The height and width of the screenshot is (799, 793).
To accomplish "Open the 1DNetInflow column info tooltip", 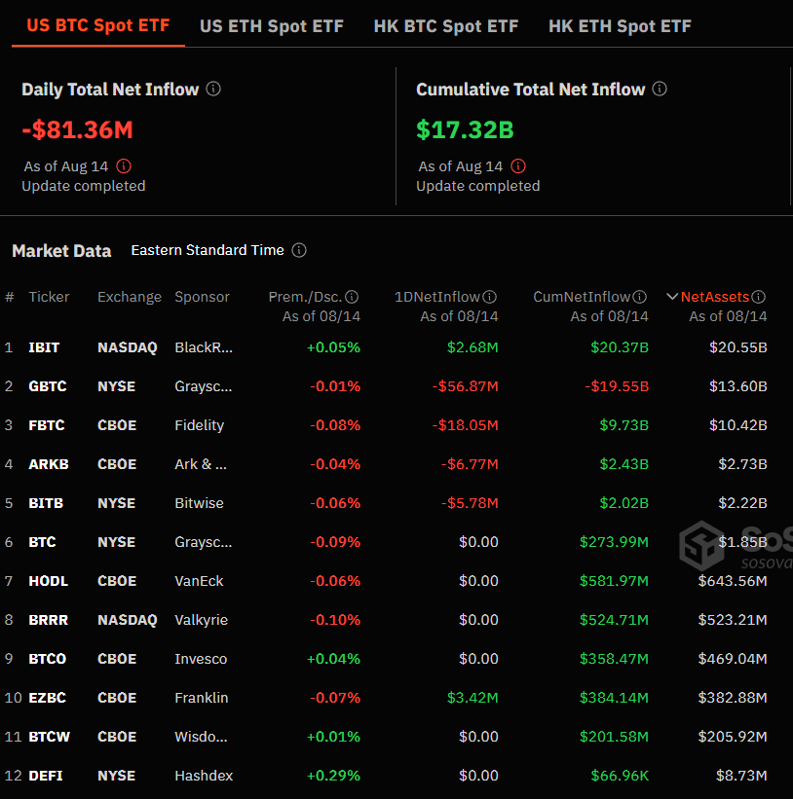I will pyautogui.click(x=489, y=296).
